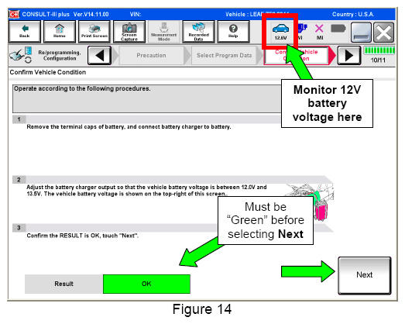
Task: Click the minimize panel button in toolbar
Action: click(x=361, y=33)
